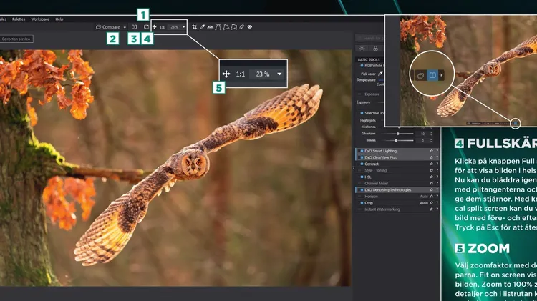The height and width of the screenshot is (301, 537).
Task: Enable or disable the Crop correction
Action: (x=362, y=202)
